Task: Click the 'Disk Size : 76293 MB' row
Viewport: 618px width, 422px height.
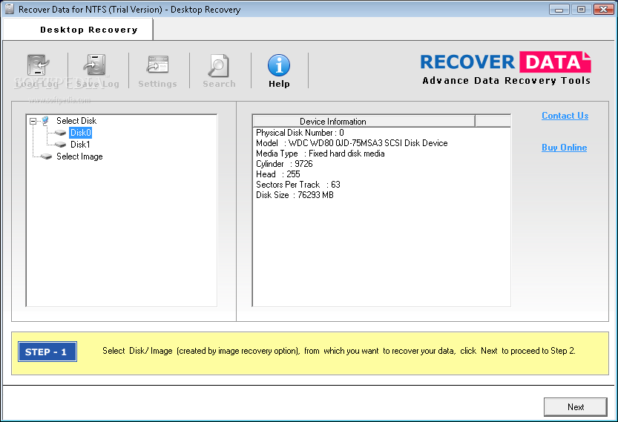Action: 295,194
